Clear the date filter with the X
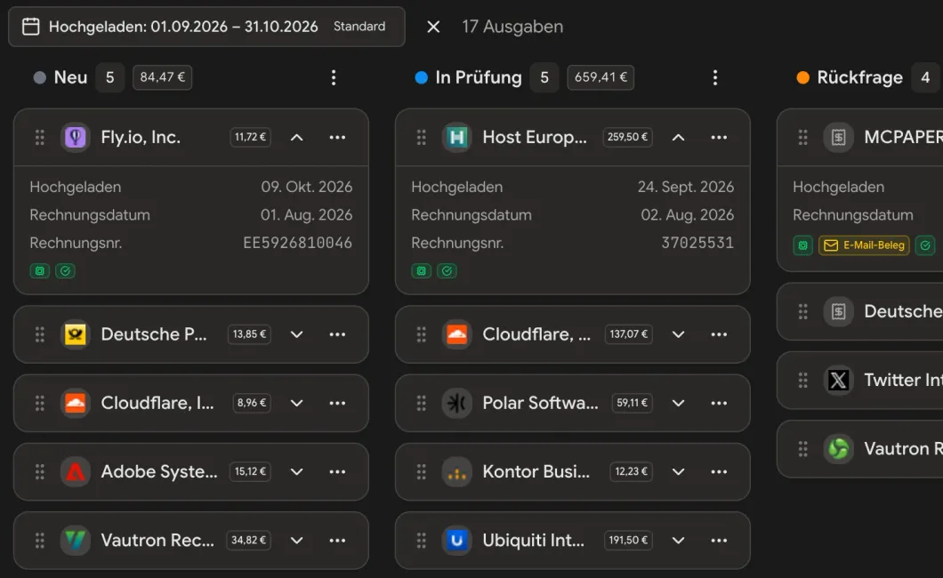The height and width of the screenshot is (578, 943). click(x=433, y=27)
